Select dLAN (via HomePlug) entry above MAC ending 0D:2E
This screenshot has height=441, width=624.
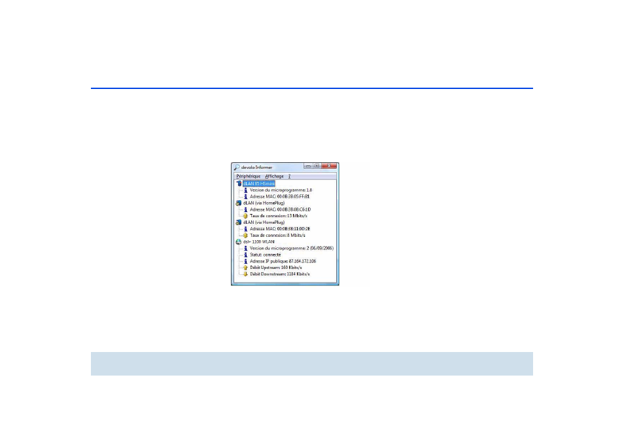264,222
